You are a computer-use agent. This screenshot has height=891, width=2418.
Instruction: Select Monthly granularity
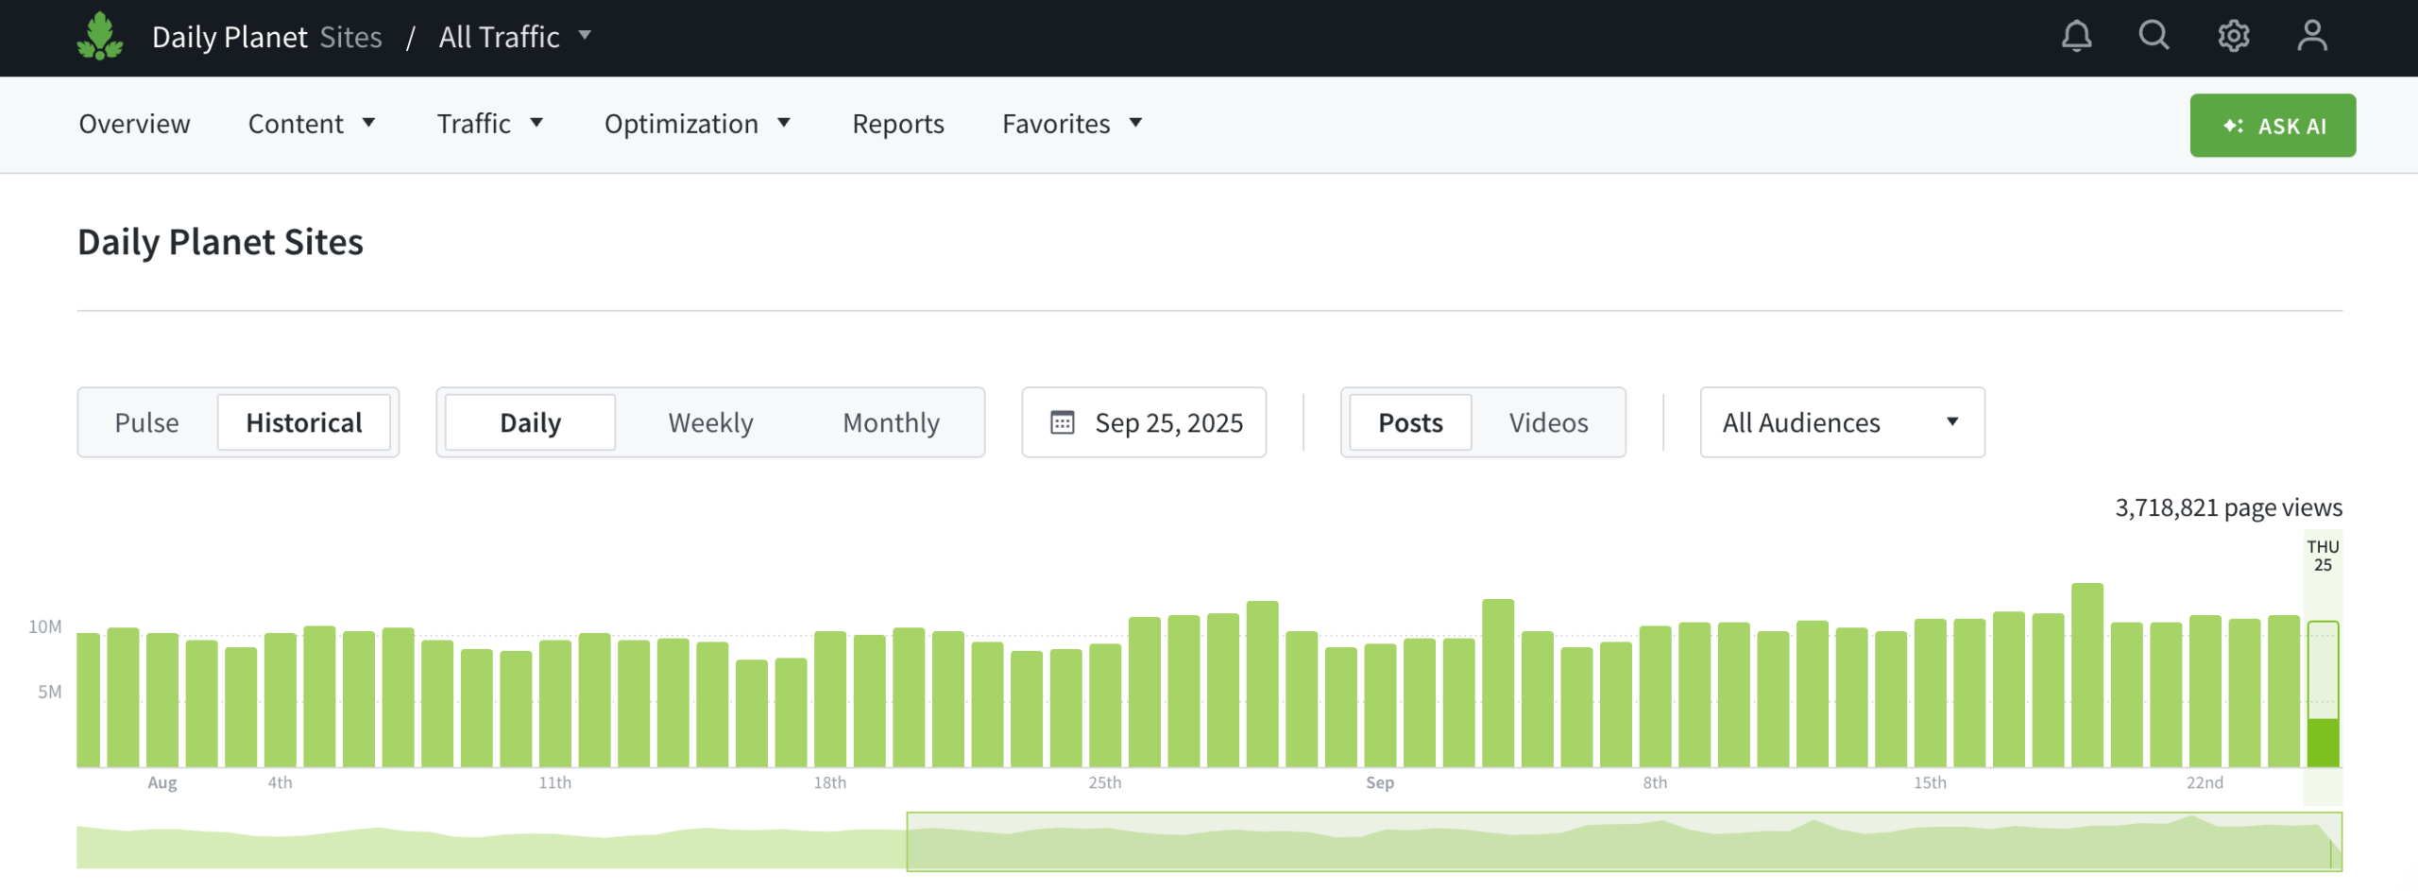tap(890, 422)
